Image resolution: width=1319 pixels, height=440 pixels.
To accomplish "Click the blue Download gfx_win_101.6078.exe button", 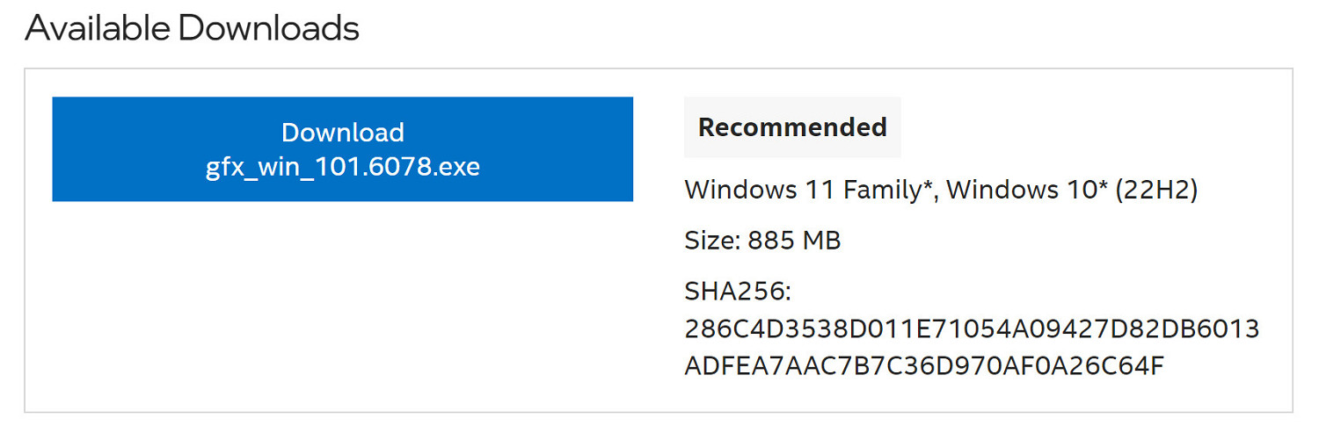I will pyautogui.click(x=342, y=149).
